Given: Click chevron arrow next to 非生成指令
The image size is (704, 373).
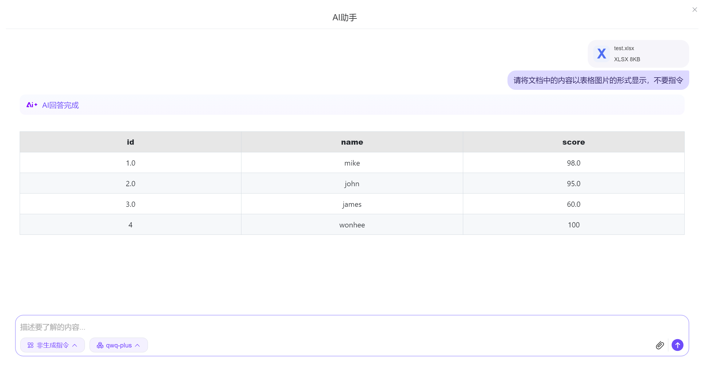Looking at the screenshot, I should (75, 345).
